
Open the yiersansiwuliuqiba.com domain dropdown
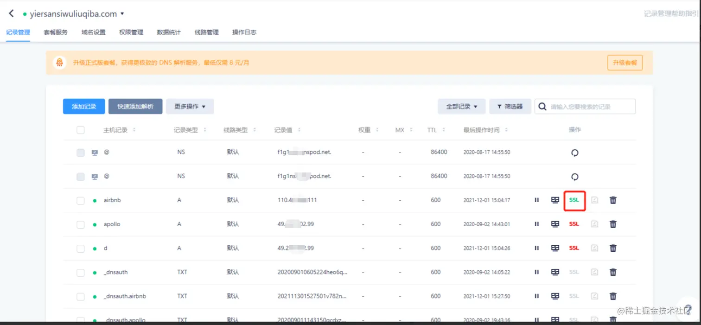(x=122, y=14)
